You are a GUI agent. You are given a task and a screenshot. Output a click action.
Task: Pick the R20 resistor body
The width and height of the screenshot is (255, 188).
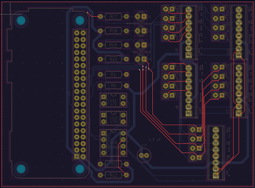click(113, 59)
